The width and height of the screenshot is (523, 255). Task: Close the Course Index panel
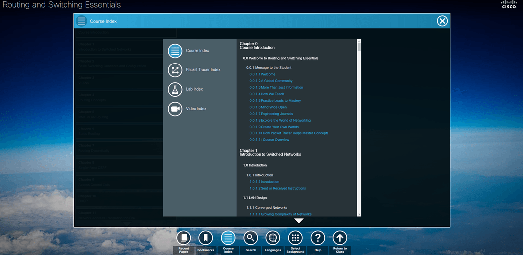click(x=442, y=21)
